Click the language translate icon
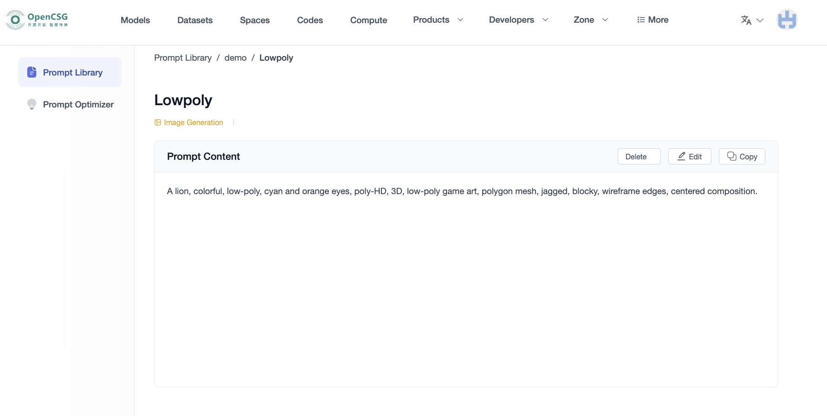827x416 pixels. [746, 20]
